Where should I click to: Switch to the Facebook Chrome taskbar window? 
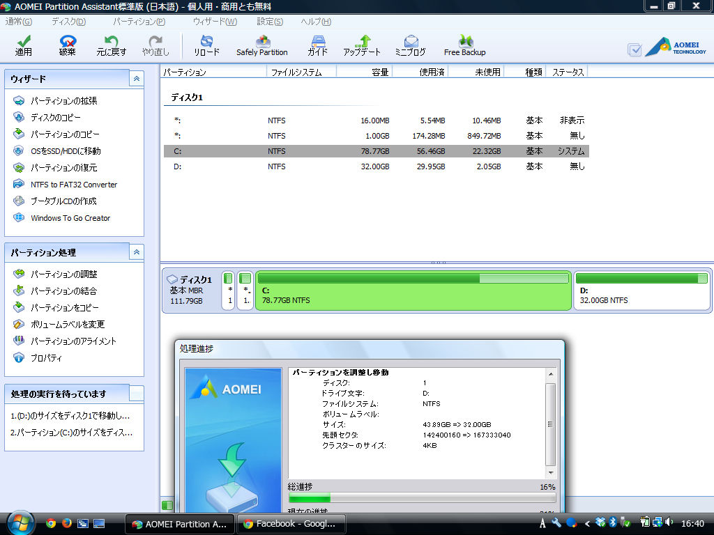click(291, 524)
